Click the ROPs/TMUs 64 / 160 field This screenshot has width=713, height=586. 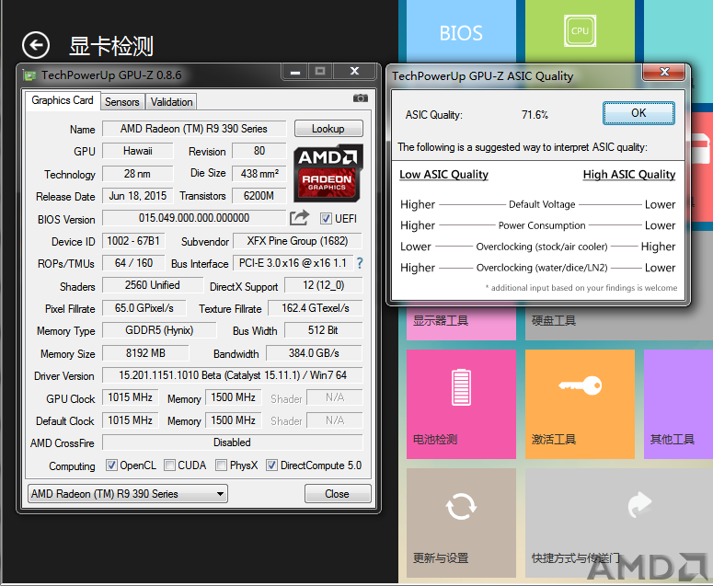(133, 263)
